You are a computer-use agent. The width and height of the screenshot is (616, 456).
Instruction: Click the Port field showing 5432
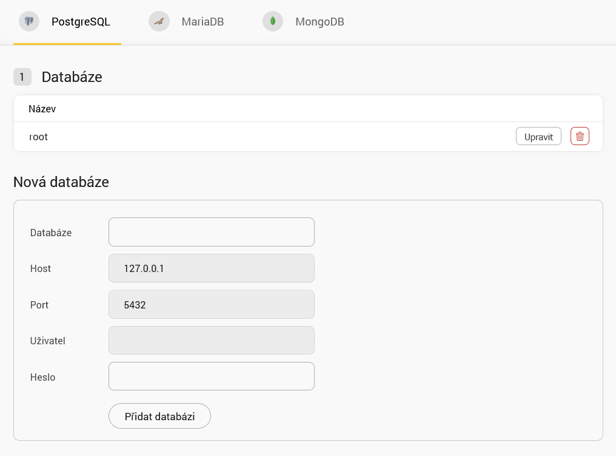[212, 305]
